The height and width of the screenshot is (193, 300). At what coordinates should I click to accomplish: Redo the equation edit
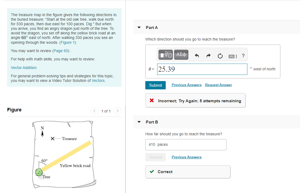[x=208, y=56]
